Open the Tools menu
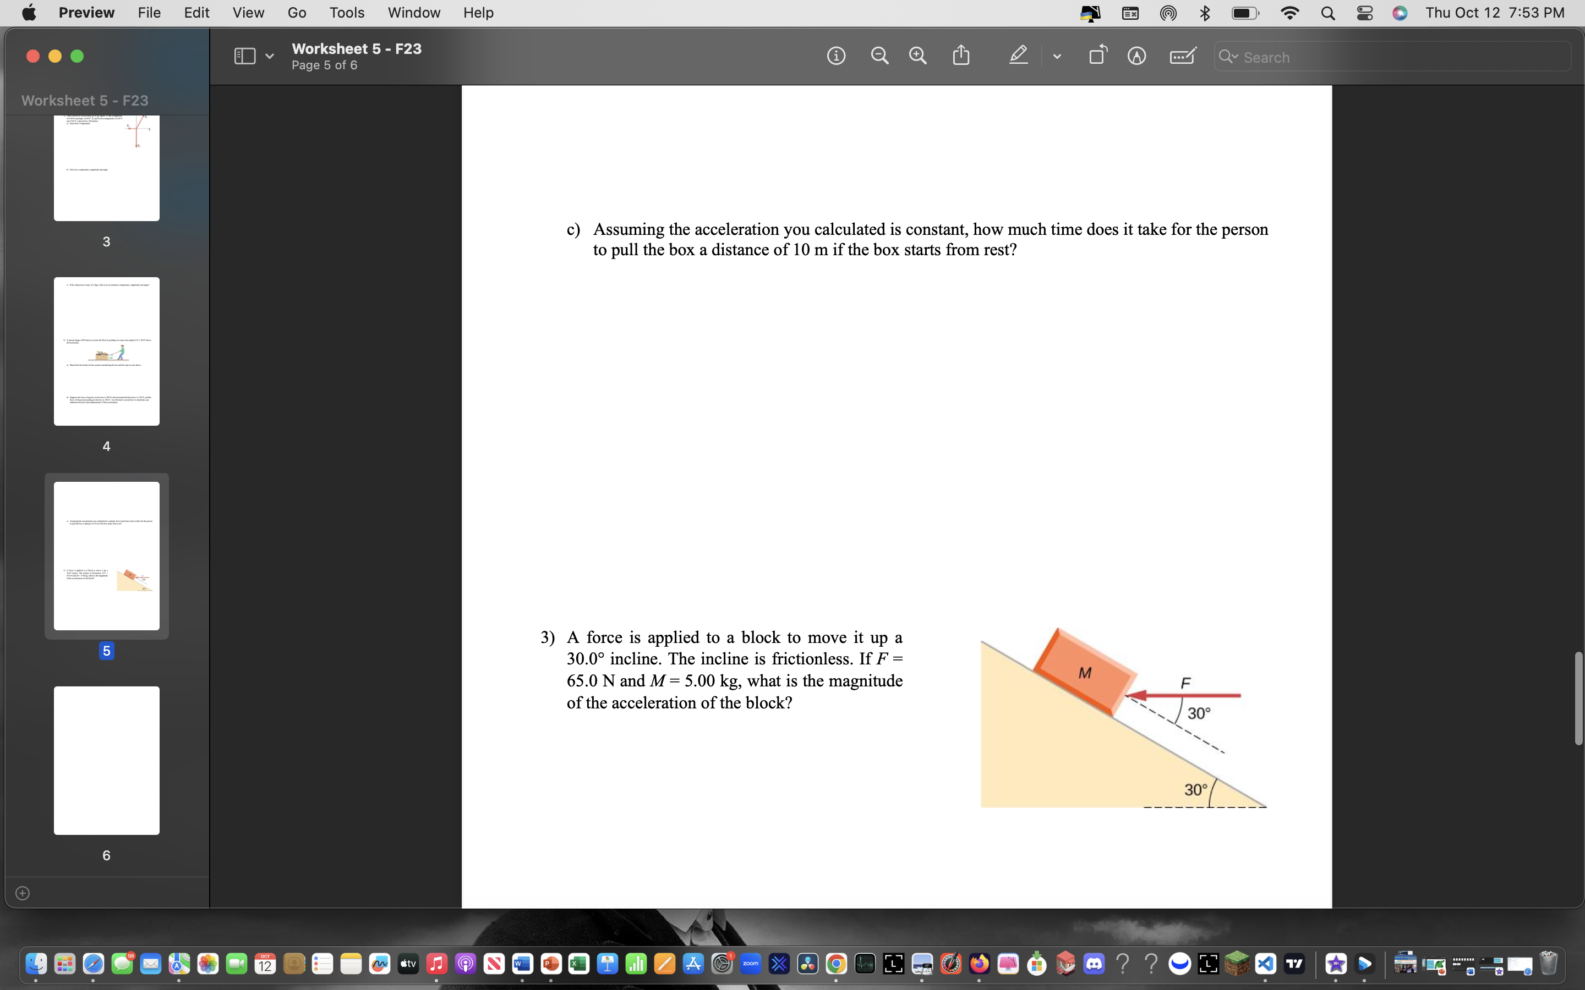This screenshot has width=1585, height=990. 347,13
